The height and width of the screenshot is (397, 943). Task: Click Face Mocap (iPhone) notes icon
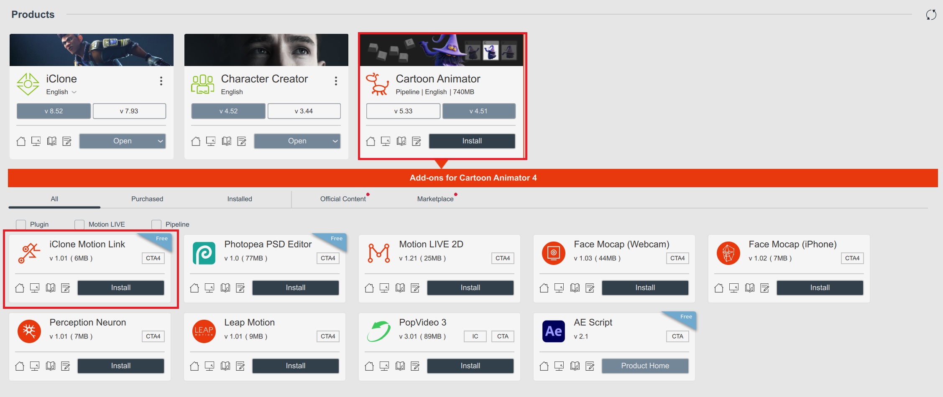tap(765, 288)
